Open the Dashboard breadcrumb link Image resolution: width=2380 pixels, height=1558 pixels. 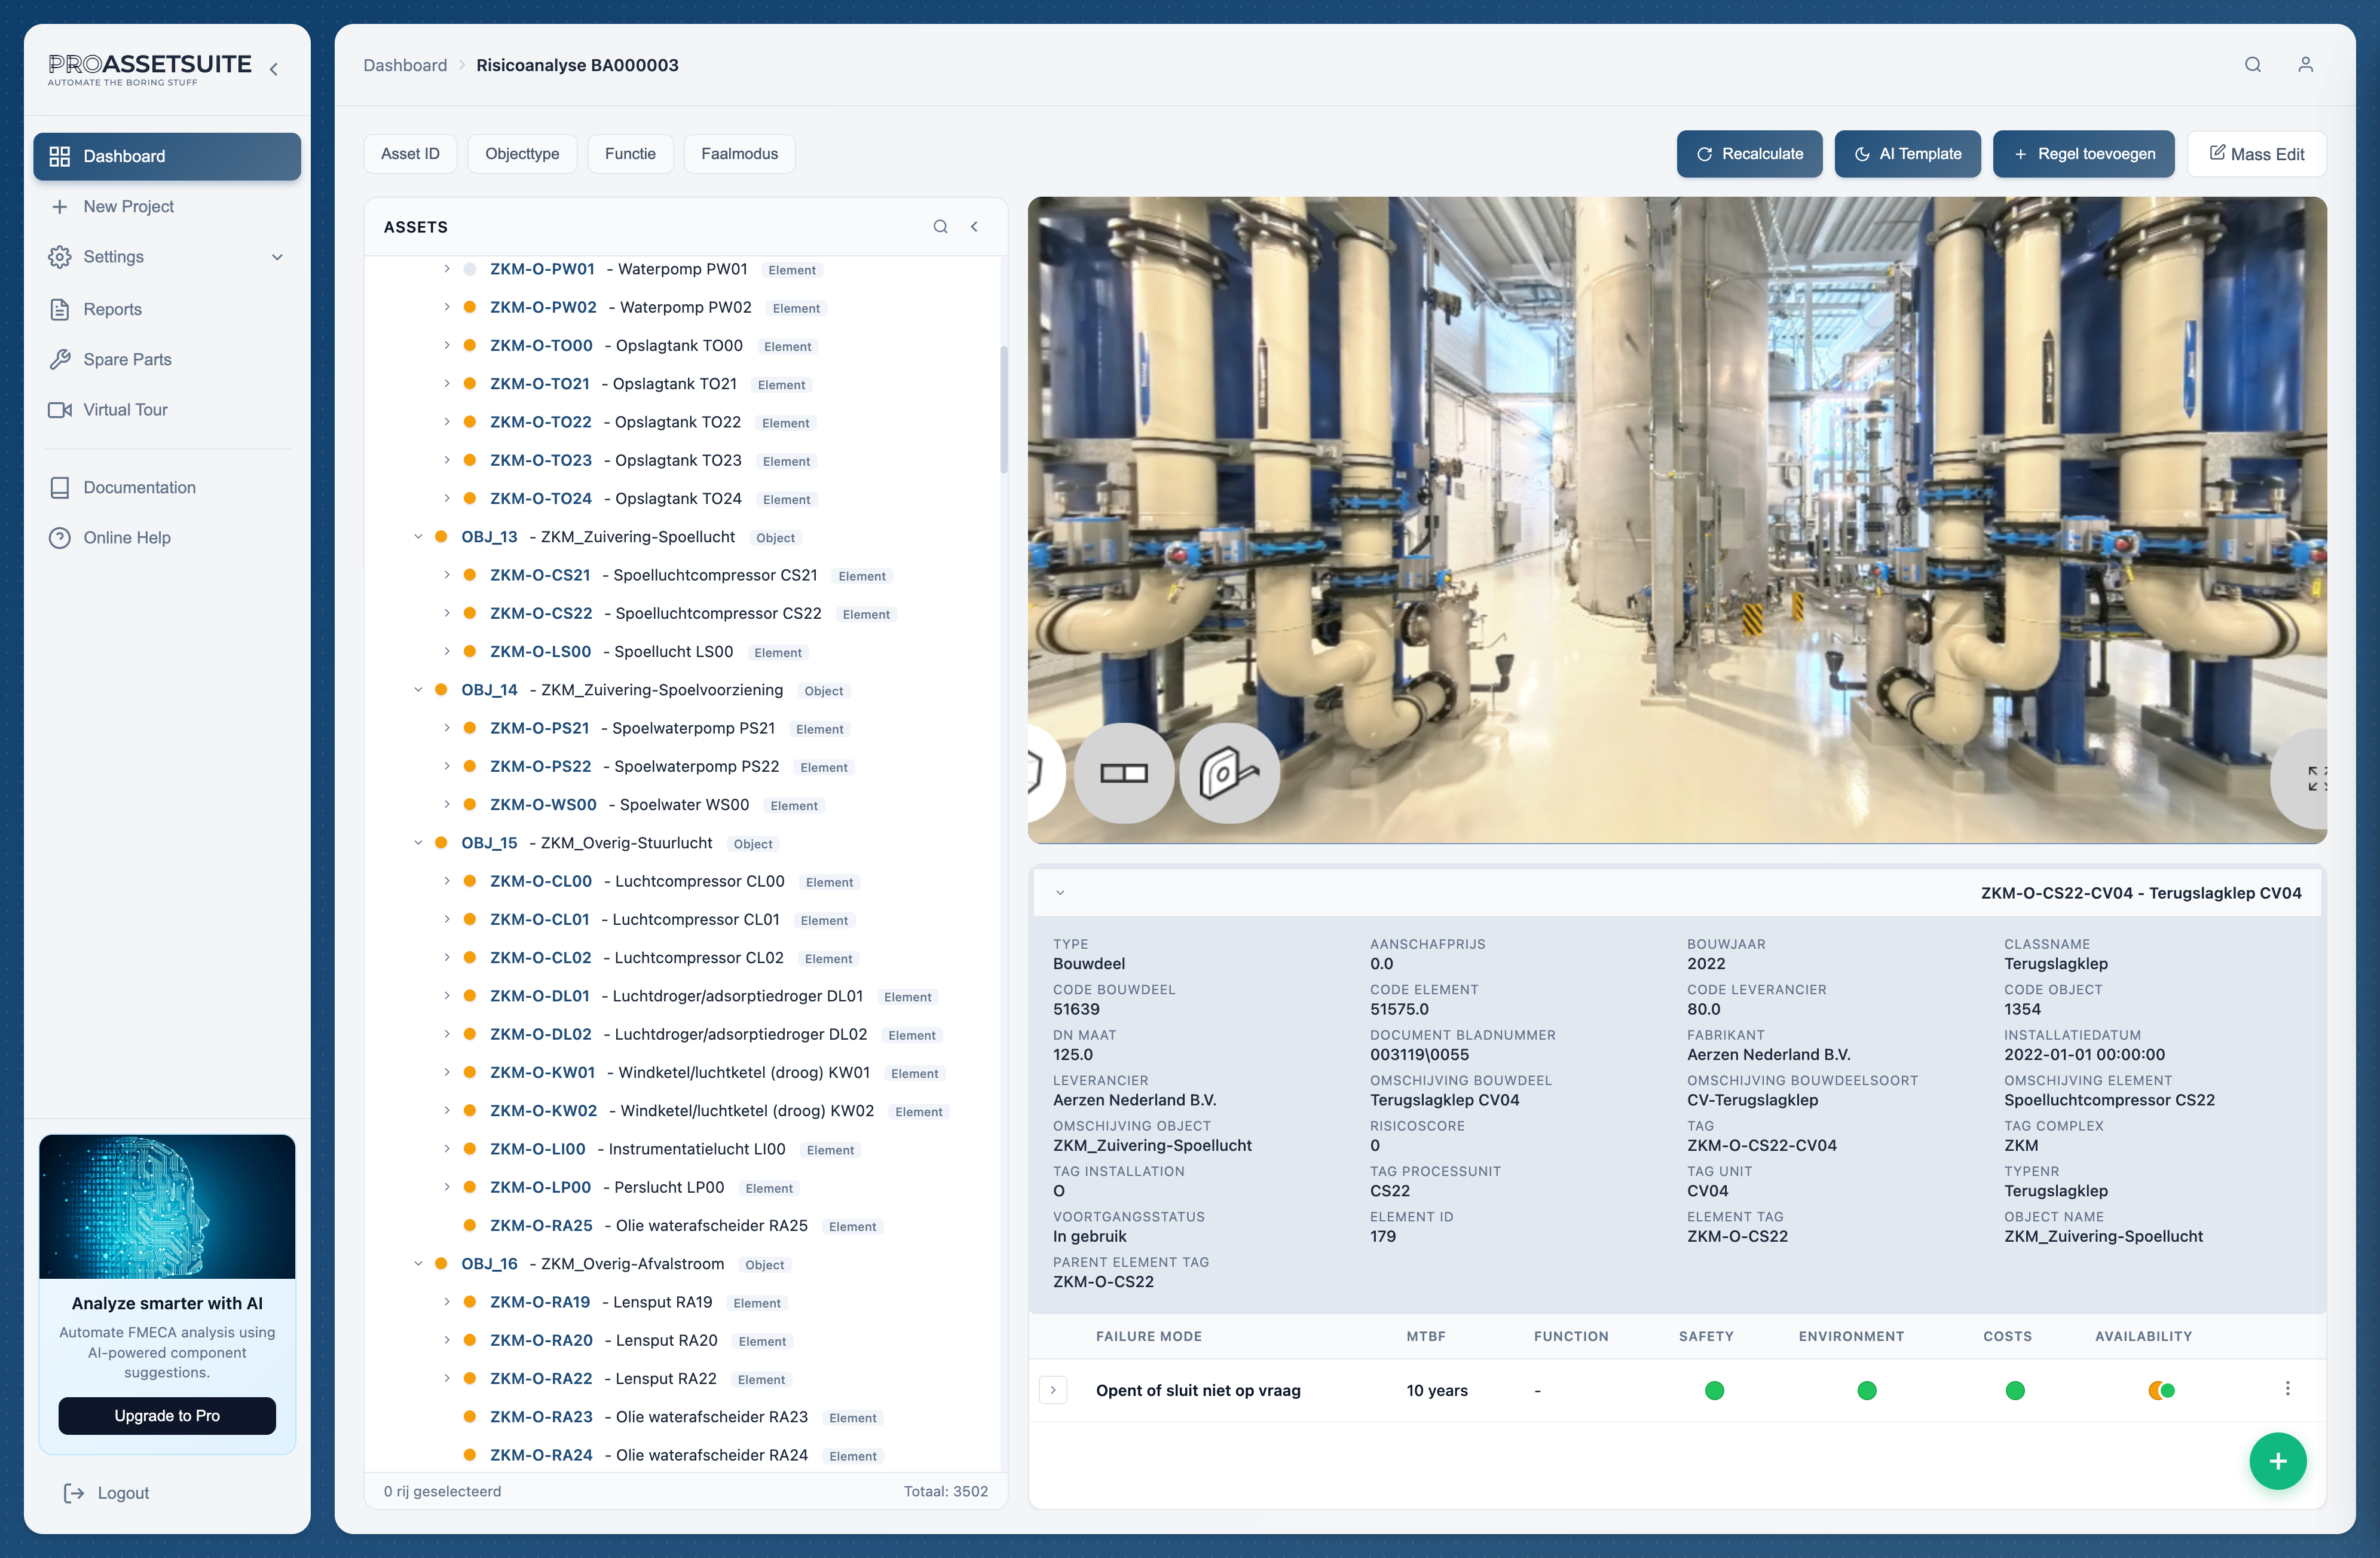click(405, 65)
